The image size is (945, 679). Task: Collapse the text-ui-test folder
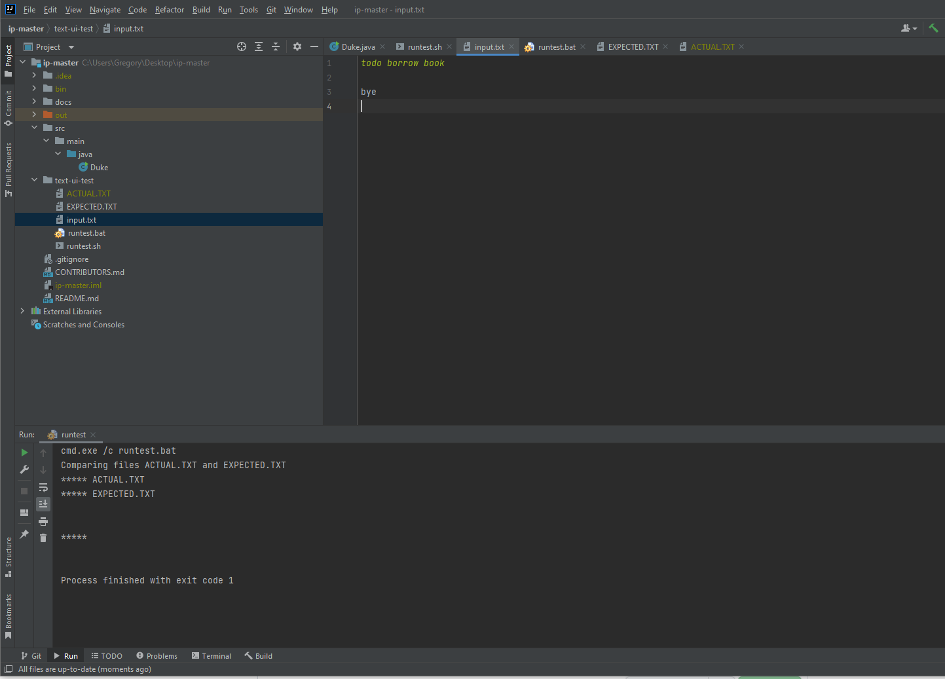click(x=34, y=180)
